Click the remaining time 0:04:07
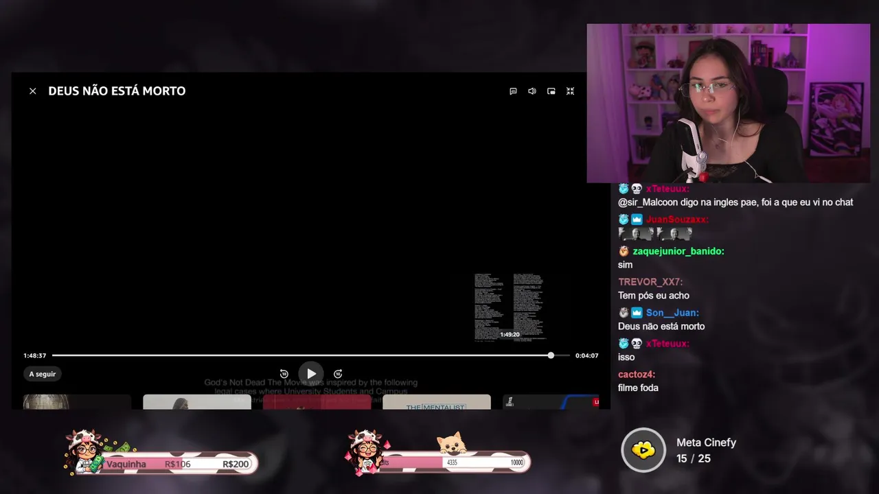 coord(586,355)
